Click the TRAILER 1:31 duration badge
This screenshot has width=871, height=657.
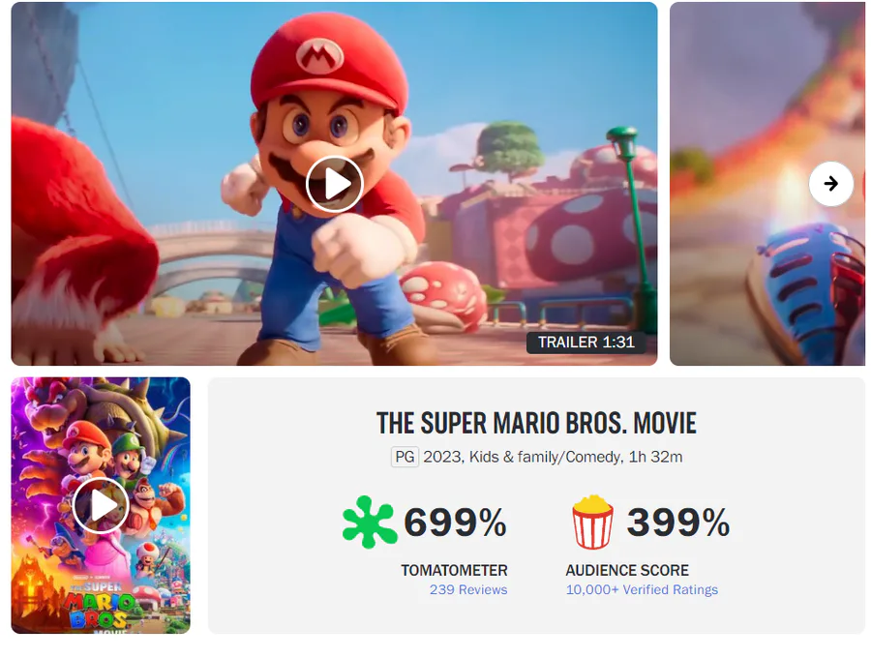586,343
